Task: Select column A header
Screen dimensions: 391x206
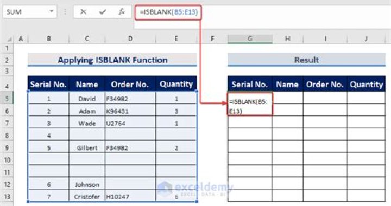Action: coord(21,39)
